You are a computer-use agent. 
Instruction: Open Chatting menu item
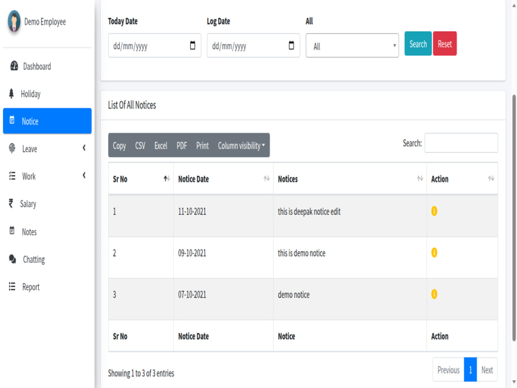click(47, 259)
